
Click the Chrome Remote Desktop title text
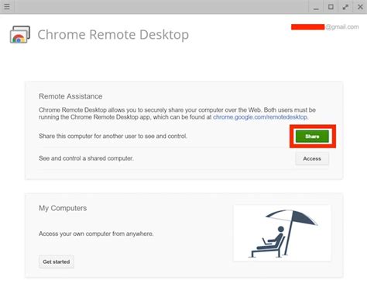click(113, 35)
